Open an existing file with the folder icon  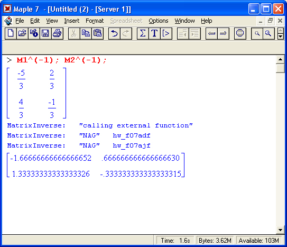pos(22,33)
